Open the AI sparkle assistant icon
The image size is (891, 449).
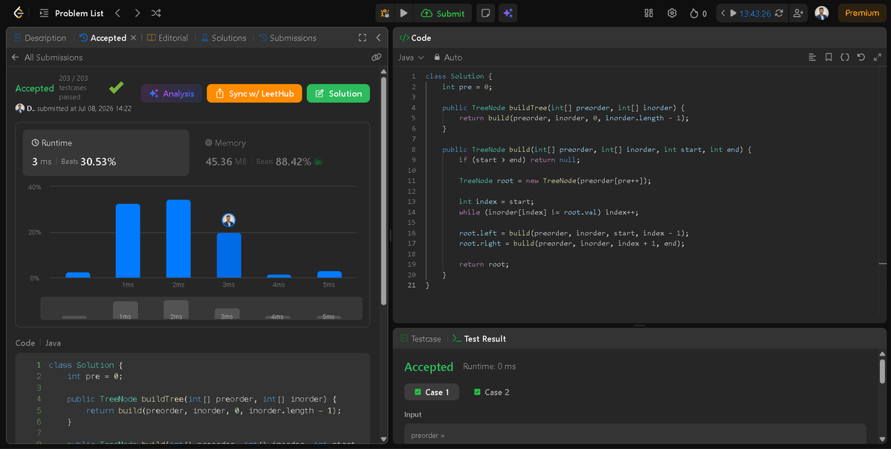pyautogui.click(x=508, y=13)
